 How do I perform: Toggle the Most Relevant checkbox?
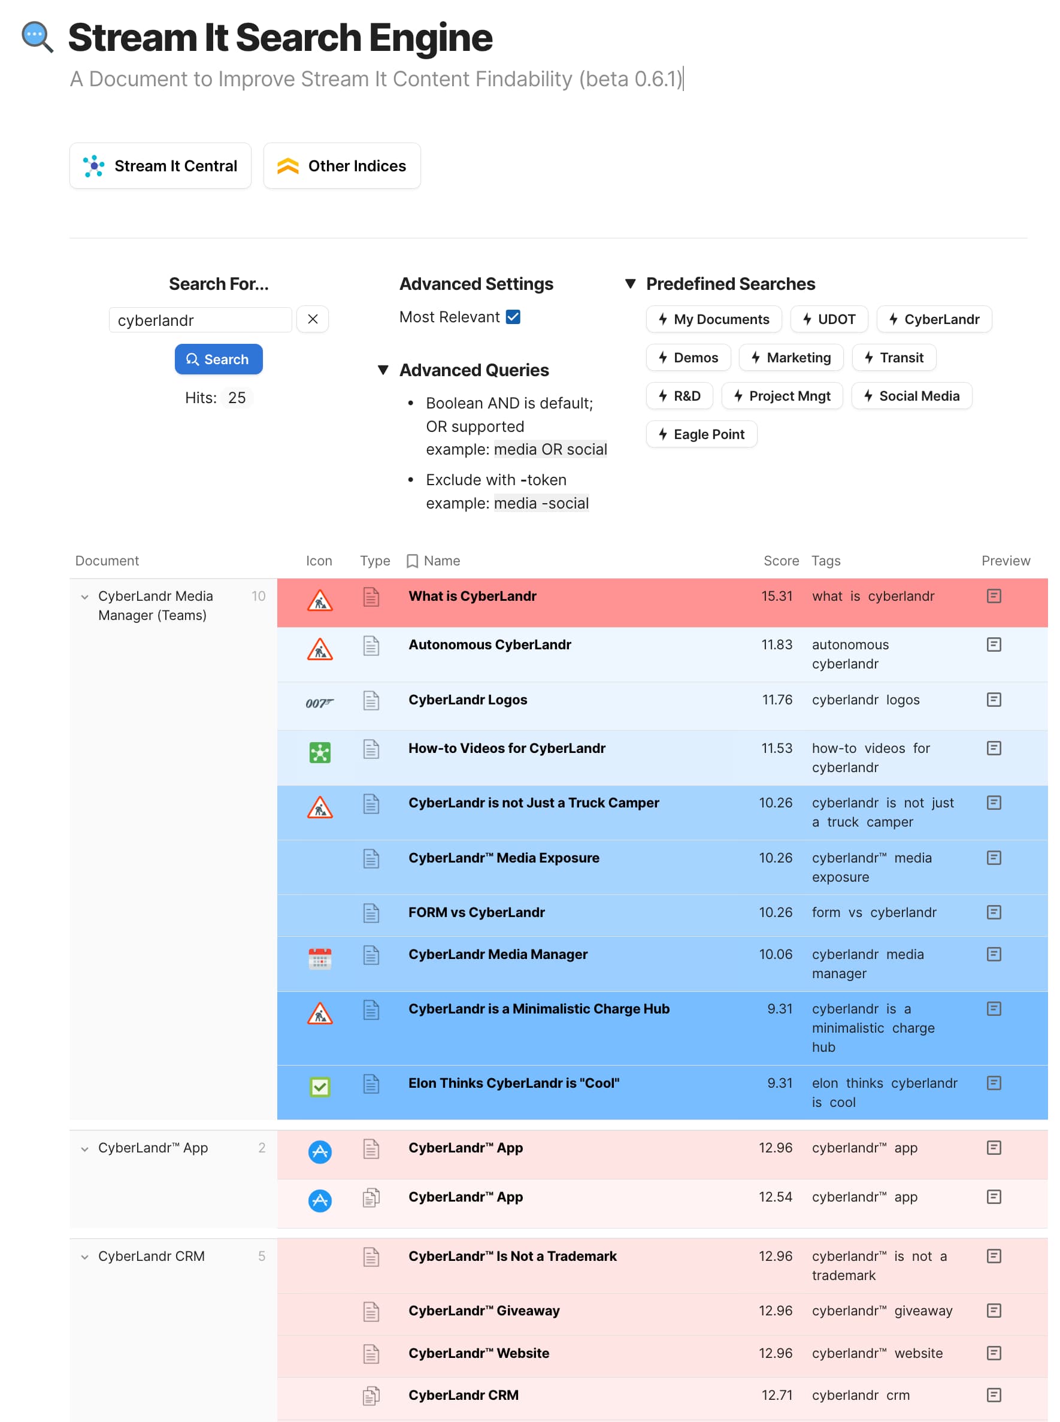coord(513,317)
